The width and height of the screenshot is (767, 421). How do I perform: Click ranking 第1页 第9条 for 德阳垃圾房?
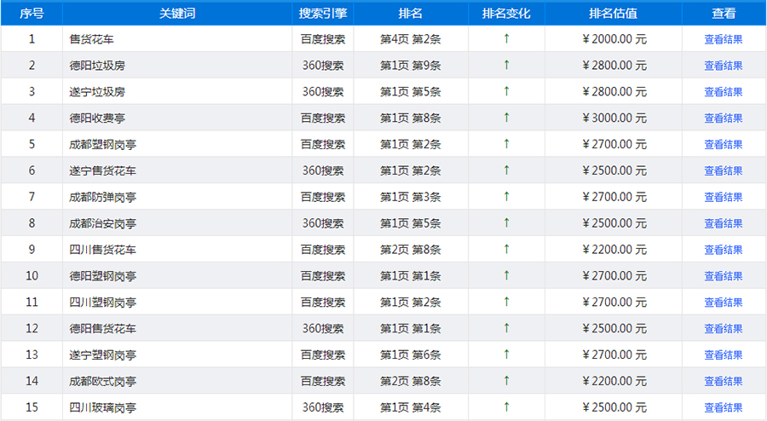coord(411,66)
